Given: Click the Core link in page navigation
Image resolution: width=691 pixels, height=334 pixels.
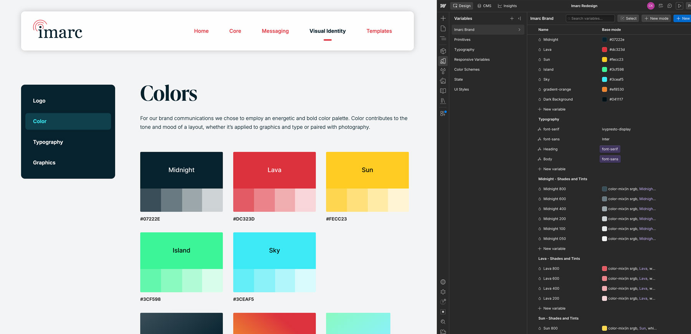Looking at the screenshot, I should 235,31.
